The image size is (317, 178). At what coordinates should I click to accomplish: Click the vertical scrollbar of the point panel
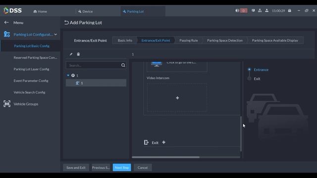[x=241, y=133]
